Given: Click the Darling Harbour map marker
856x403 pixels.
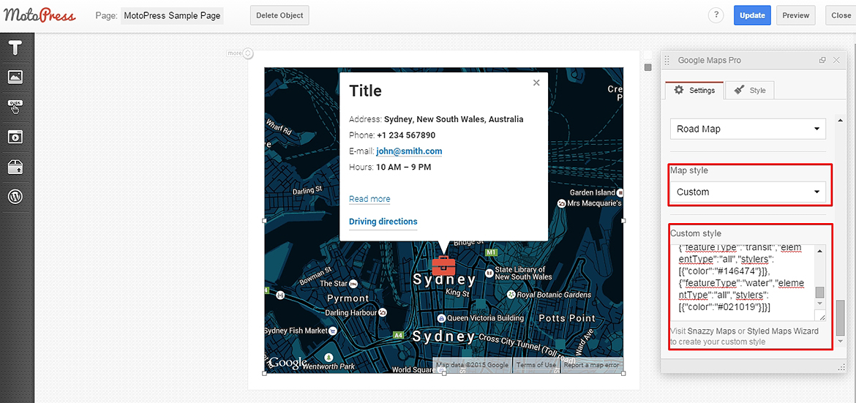Looking at the screenshot, I should (382, 313).
